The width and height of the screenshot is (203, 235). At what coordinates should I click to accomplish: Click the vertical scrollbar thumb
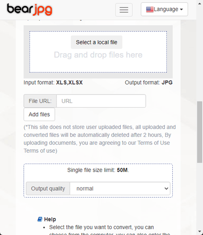click(x=199, y=132)
